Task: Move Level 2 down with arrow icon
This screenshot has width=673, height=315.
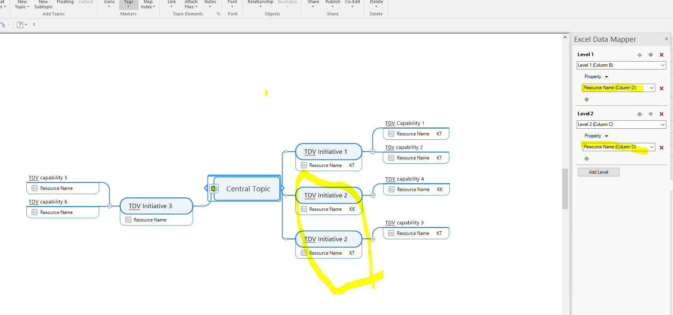Action: click(651, 114)
